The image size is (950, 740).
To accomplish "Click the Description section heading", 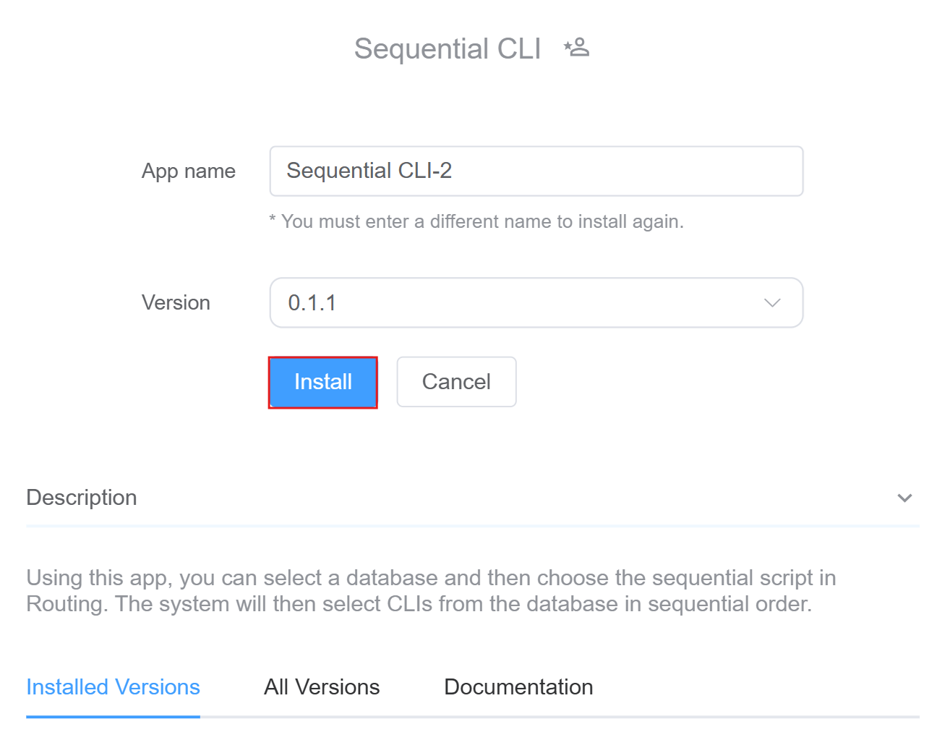I will 82,498.
